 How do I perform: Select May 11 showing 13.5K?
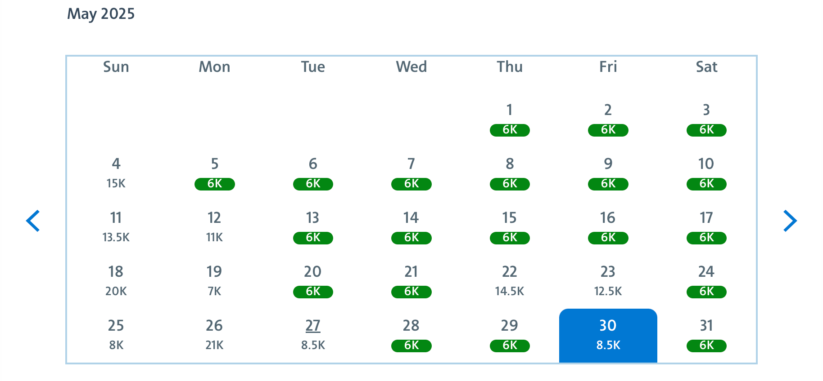(x=116, y=227)
